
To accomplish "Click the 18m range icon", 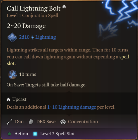I will pos(9,122).
